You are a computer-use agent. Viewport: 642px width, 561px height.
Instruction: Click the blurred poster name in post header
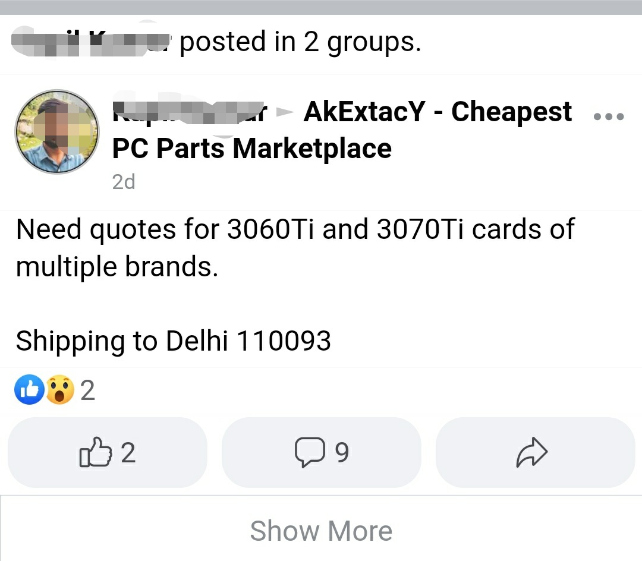[x=190, y=112]
